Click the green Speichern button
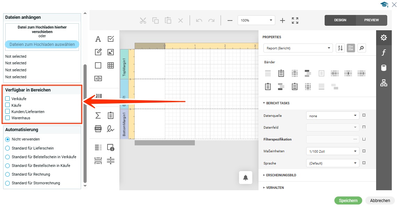397x209 pixels. [348, 201]
